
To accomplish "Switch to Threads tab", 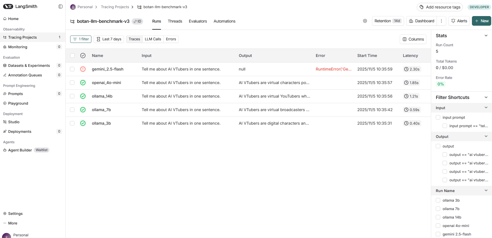I will tap(175, 21).
